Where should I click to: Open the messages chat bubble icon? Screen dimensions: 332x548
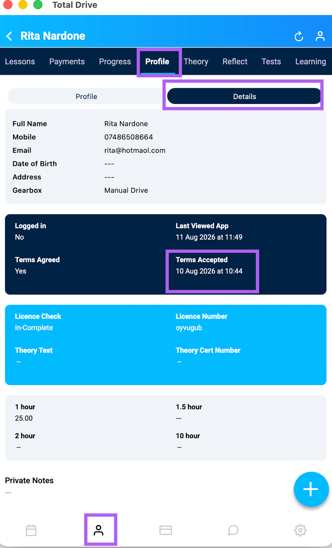233,530
